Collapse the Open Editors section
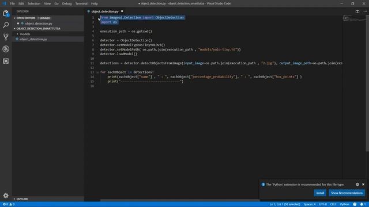Screen dimensions: 369x207 [x=14, y=18]
